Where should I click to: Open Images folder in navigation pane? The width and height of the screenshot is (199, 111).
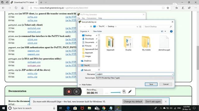(x=88, y=56)
